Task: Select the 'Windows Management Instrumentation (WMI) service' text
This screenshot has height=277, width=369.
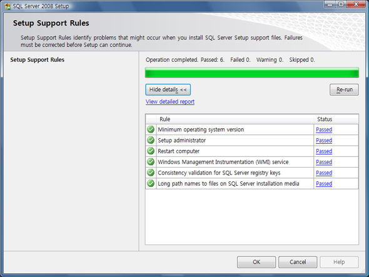Action: 223,162
